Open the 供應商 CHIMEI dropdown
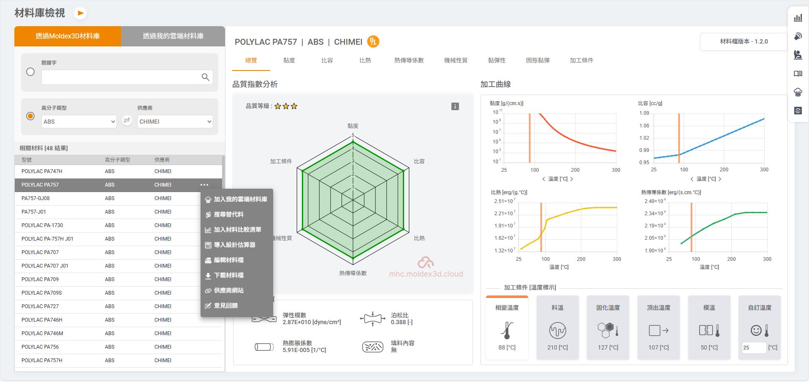 (x=175, y=122)
